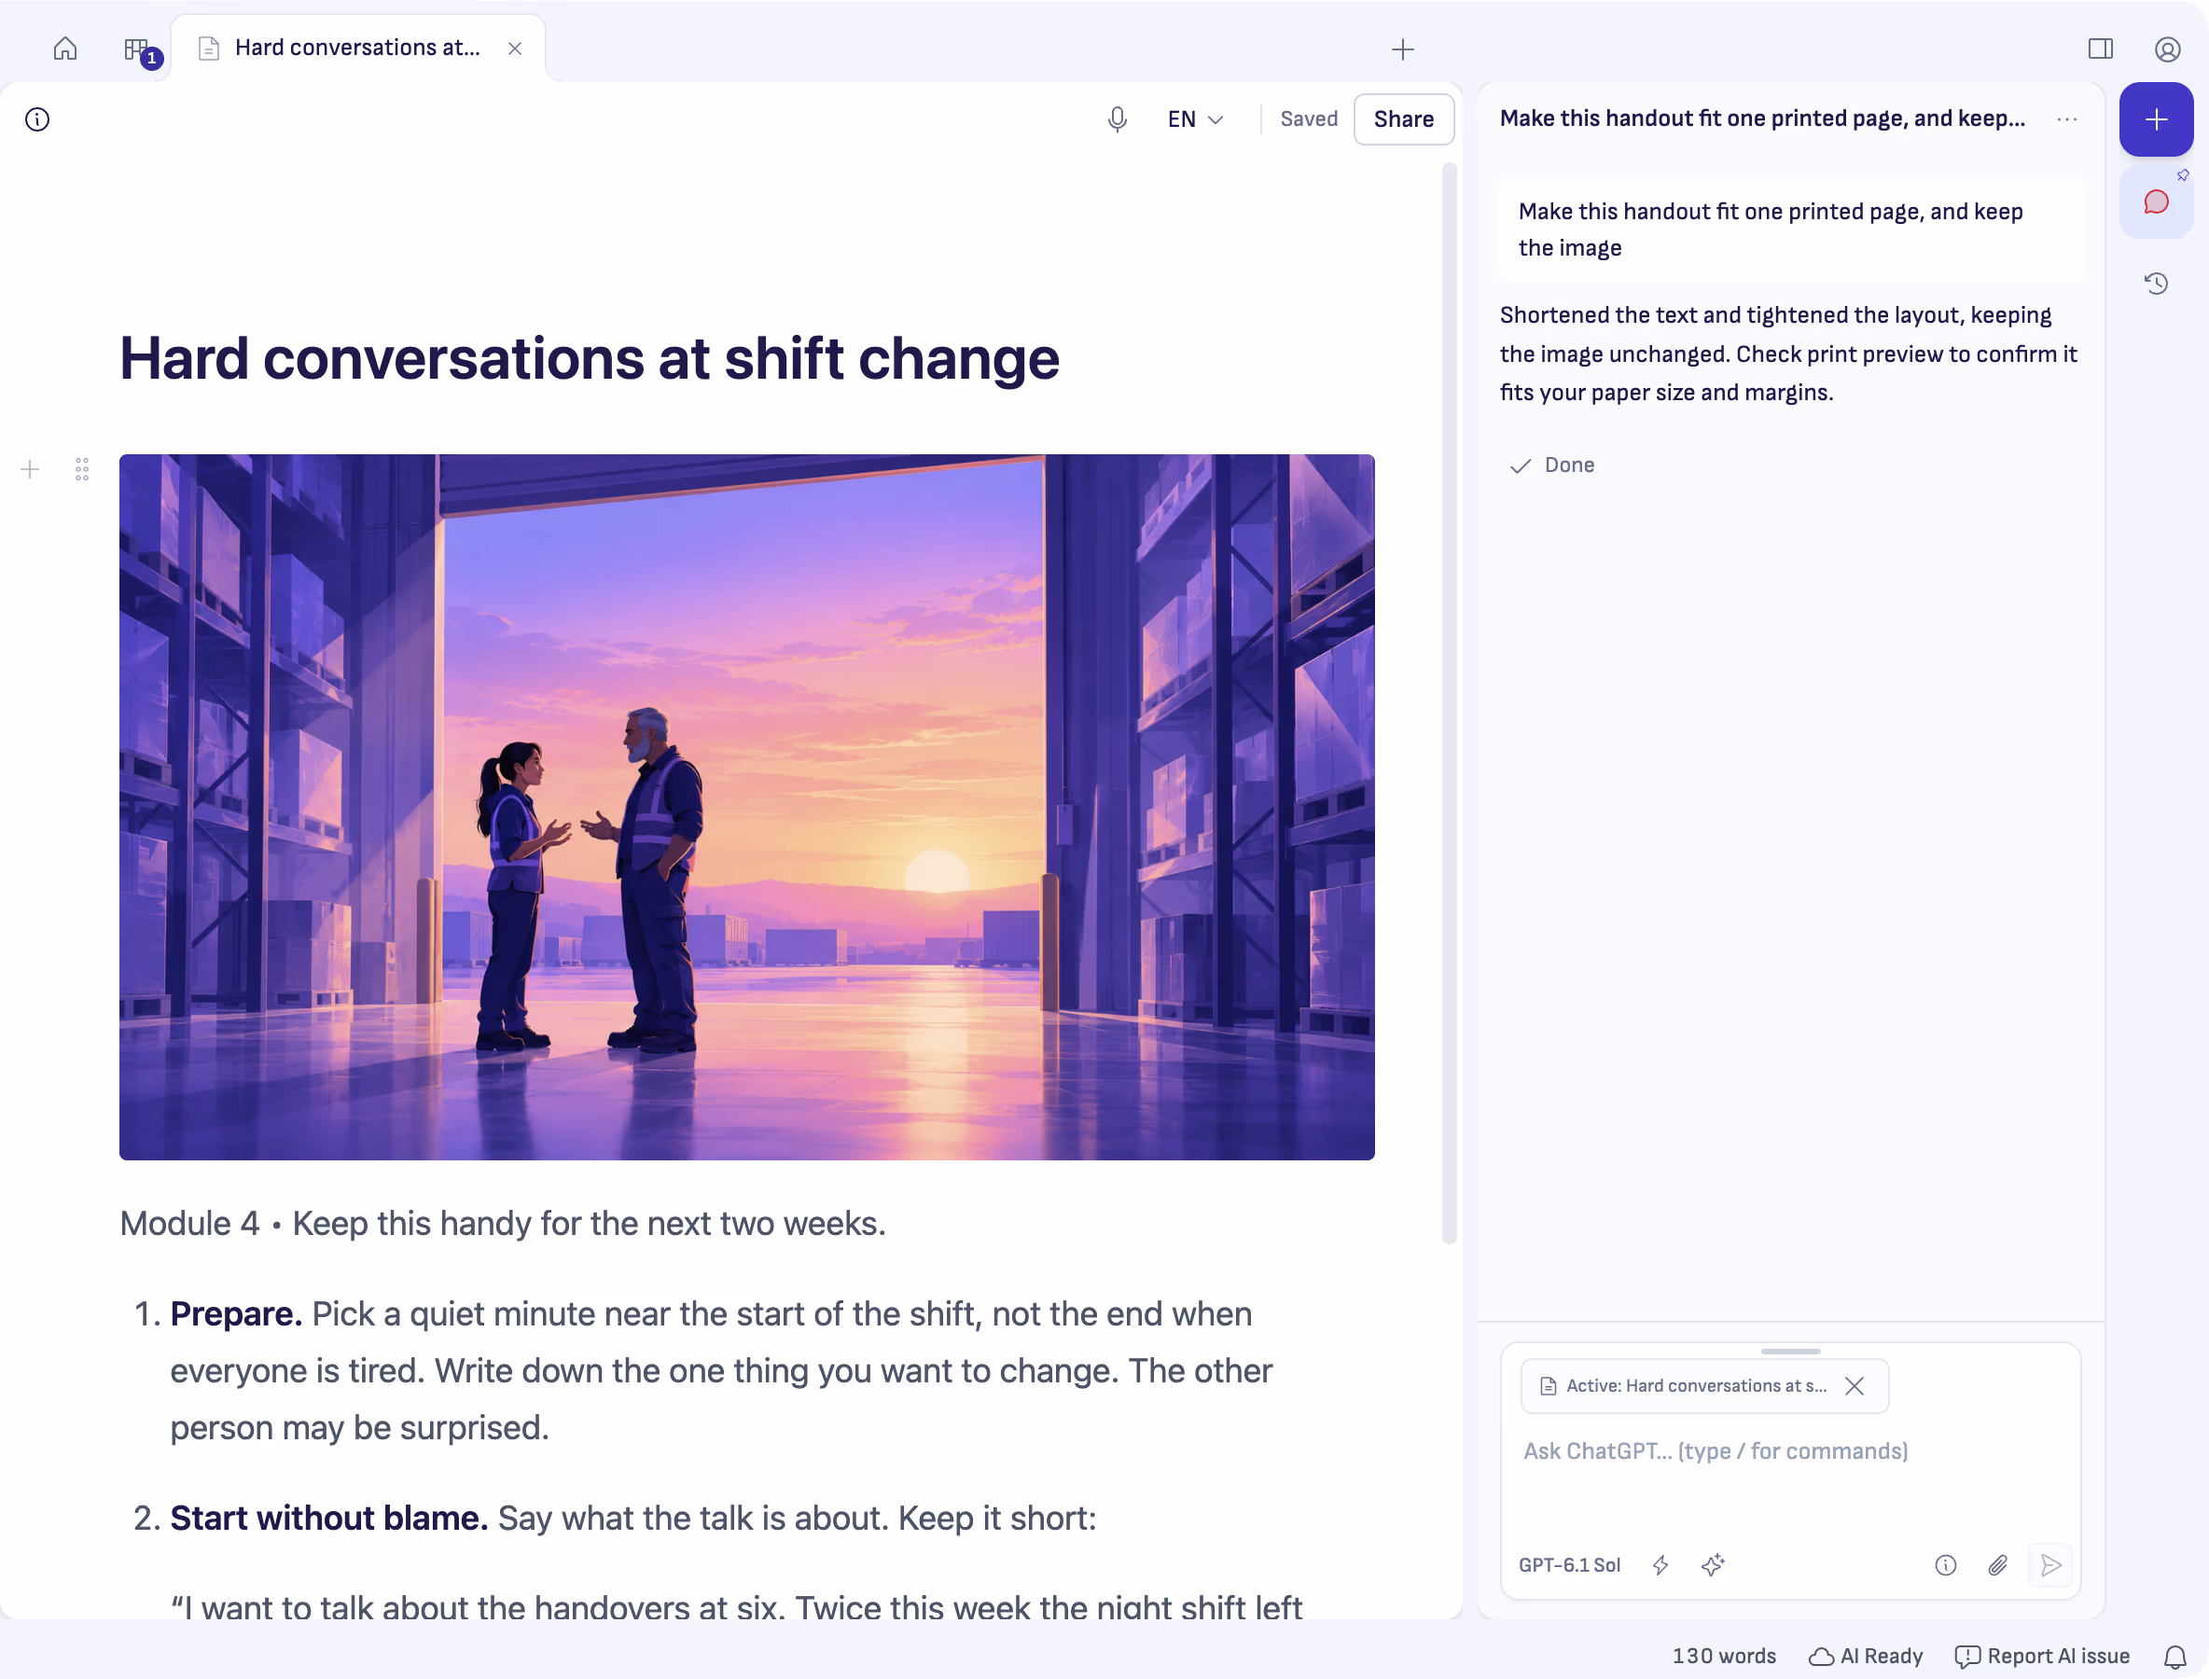Open the chat bubble panel icon
The height and width of the screenshot is (1679, 2209).
point(2156,201)
